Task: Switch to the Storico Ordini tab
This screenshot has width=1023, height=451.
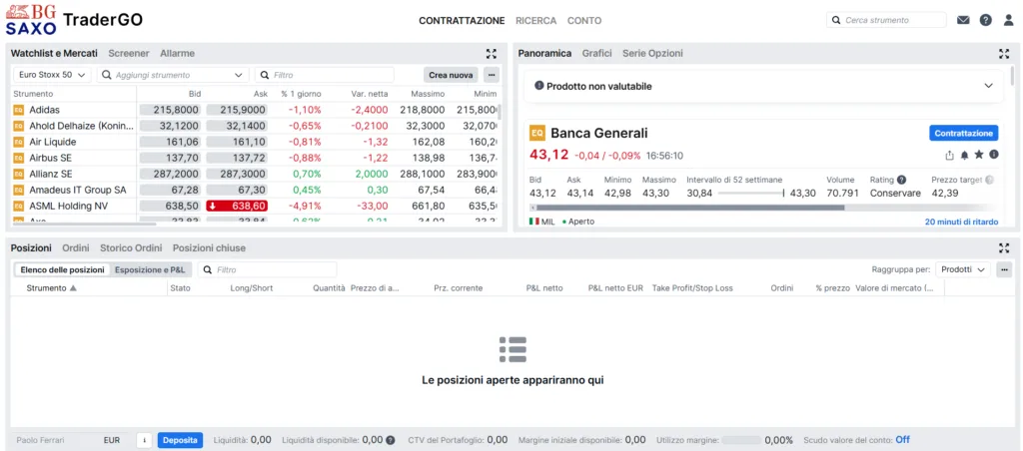Action: [x=131, y=248]
